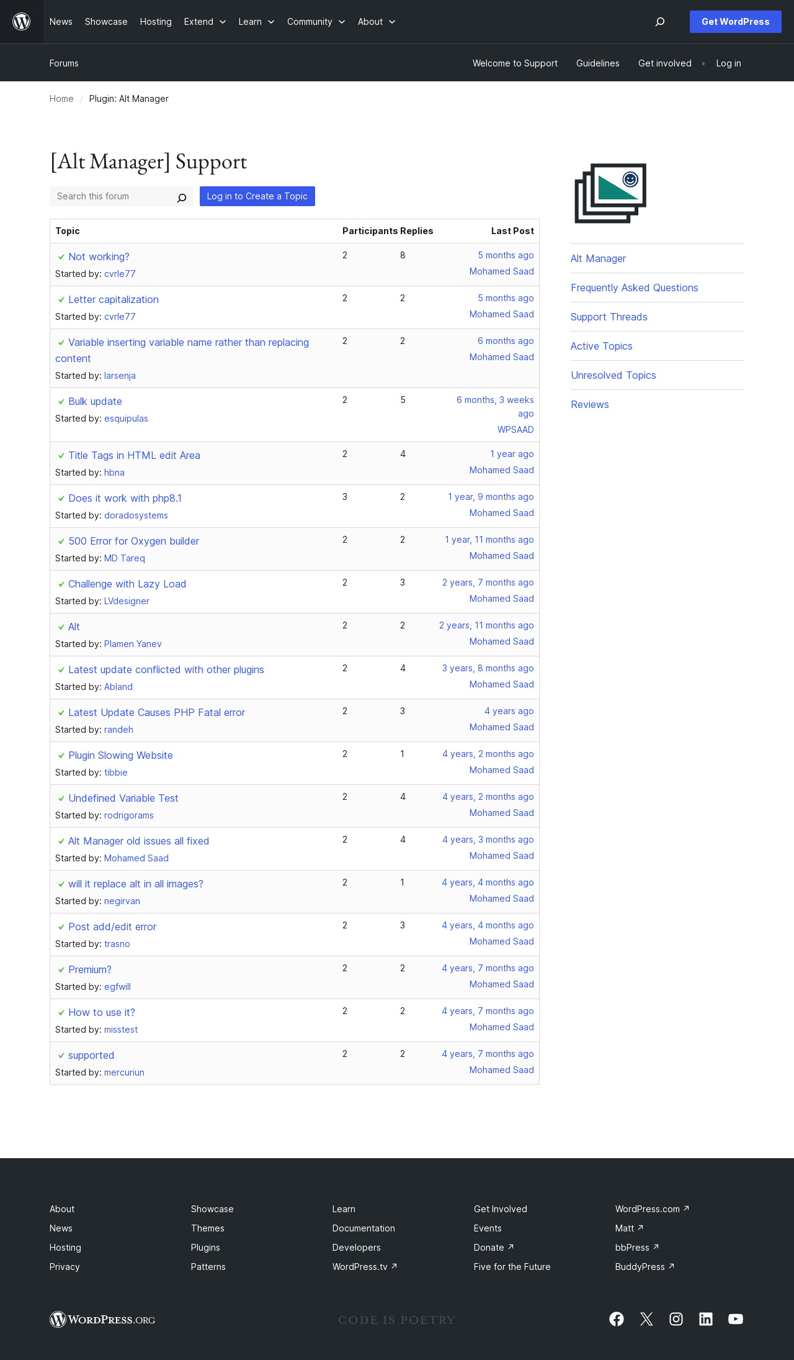The width and height of the screenshot is (794, 1360).
Task: Focus the Search this forum field
Action: (112, 196)
